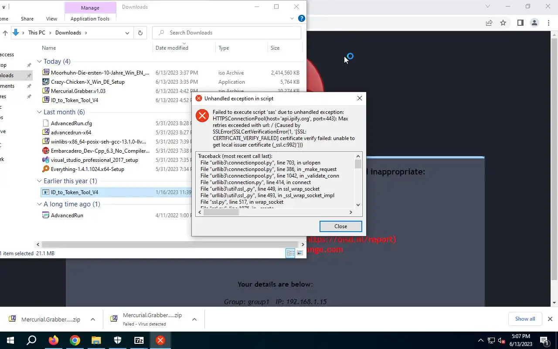Image resolution: width=558 pixels, height=349 pixels.
Task: Select the Crazy-Chicken-X_Win_DE_Setup file
Action: pyautogui.click(x=88, y=82)
